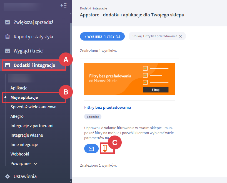
Task: Remove the search filter tag with X
Action: tap(180, 36)
